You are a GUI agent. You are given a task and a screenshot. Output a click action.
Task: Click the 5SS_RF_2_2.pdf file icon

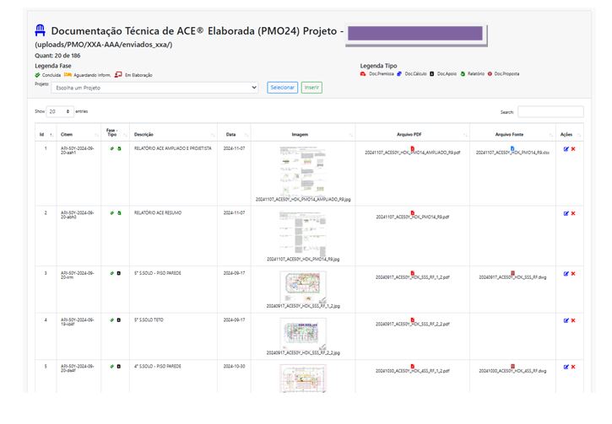412,319
